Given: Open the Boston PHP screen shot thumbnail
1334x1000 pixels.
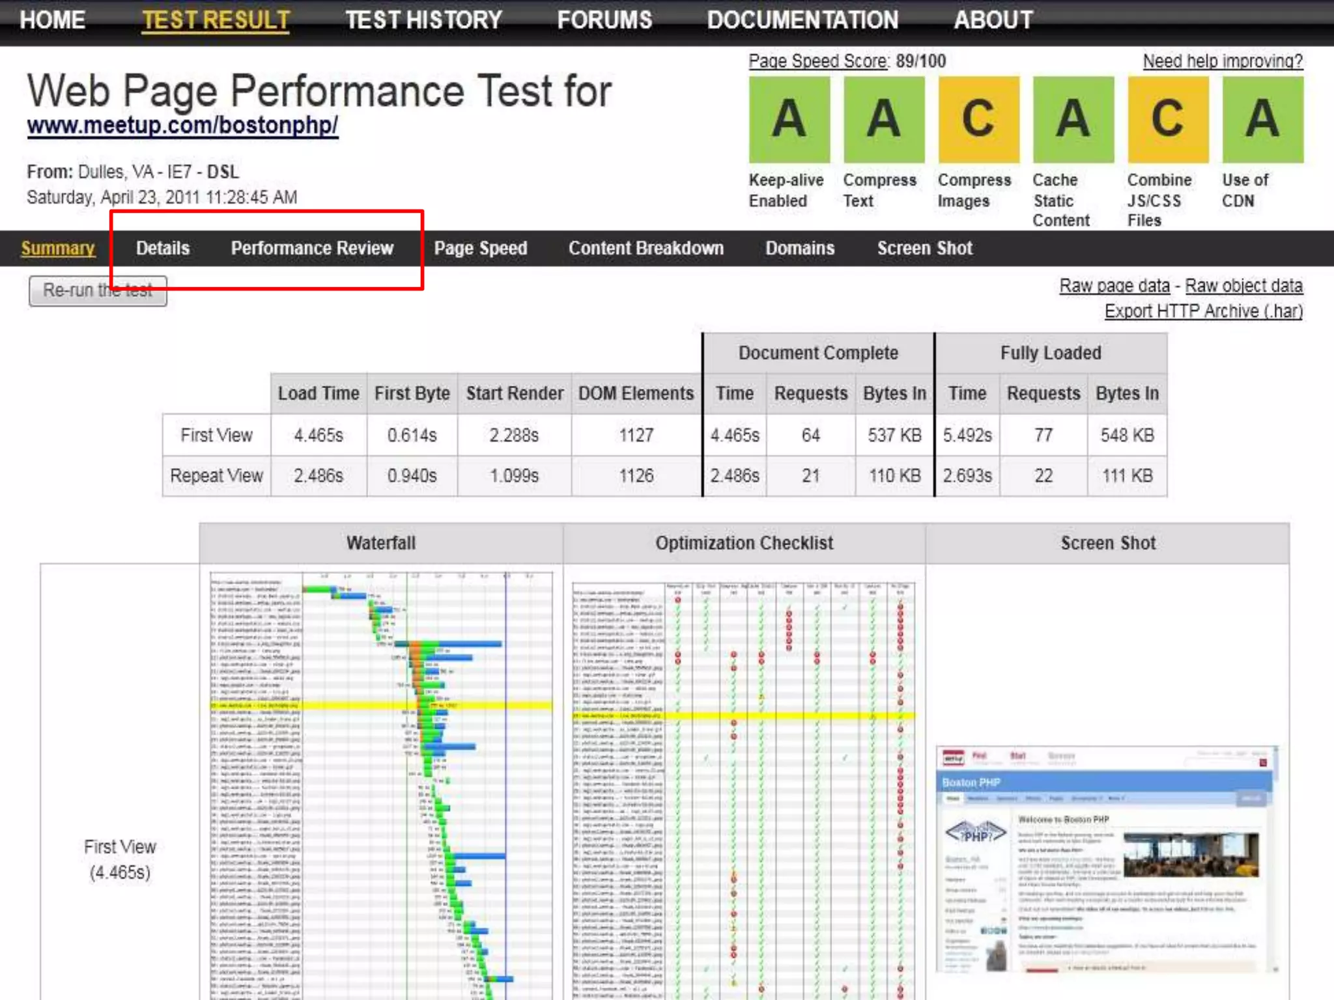Looking at the screenshot, I should click(x=1106, y=859).
